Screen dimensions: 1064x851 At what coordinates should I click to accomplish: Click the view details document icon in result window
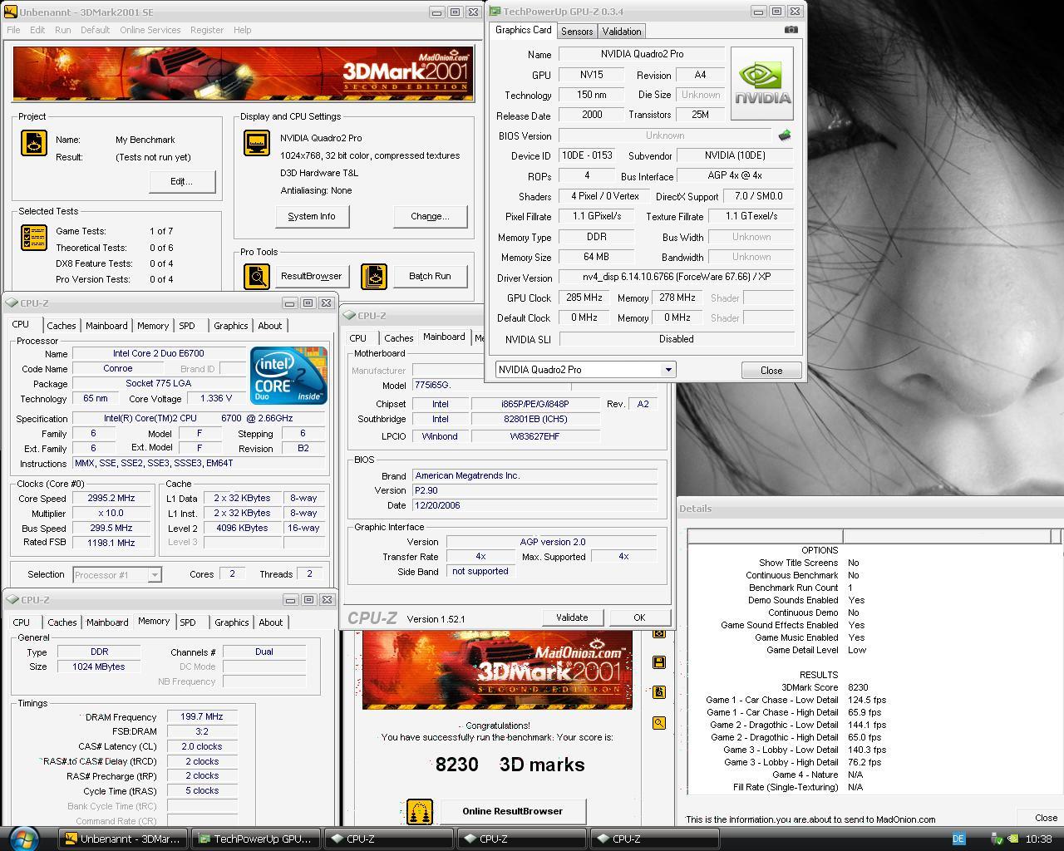click(x=659, y=692)
